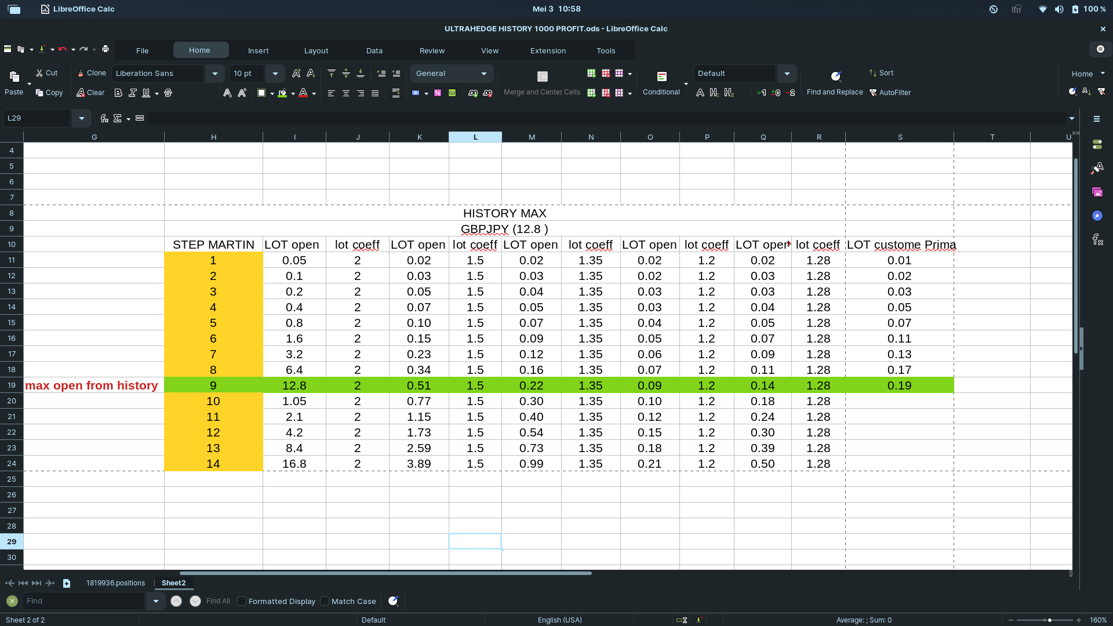
Task: Justify text alignment
Action: pos(375,93)
